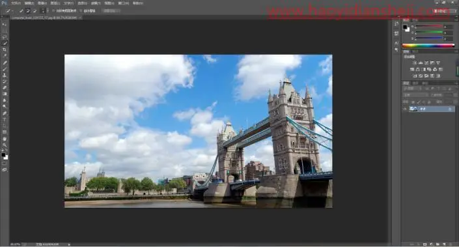Screen dimensions: 459x247
Task: Switch to the Swatches tab
Action: click(x=415, y=20)
